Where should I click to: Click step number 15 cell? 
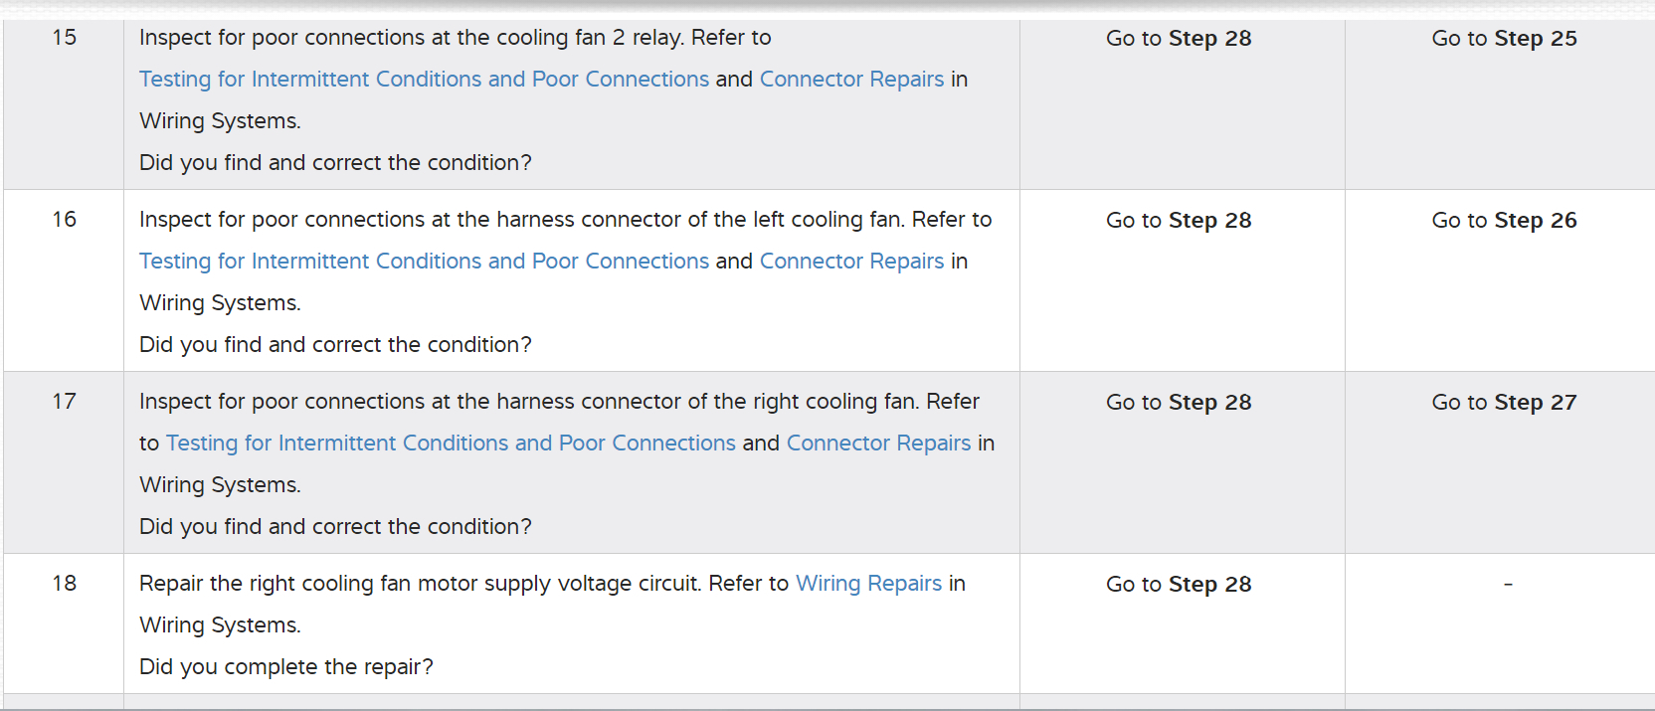coord(65,38)
